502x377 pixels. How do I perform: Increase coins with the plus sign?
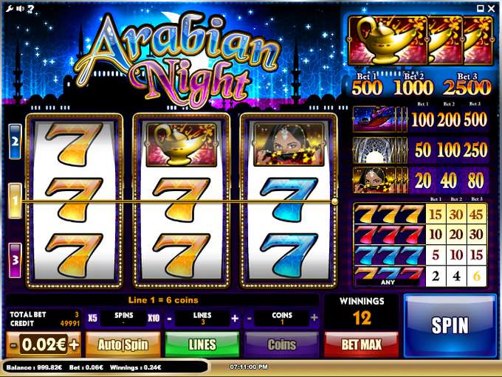(314, 317)
